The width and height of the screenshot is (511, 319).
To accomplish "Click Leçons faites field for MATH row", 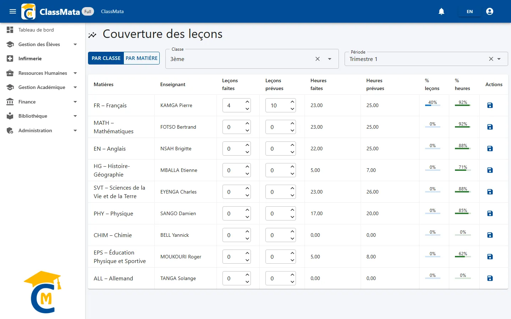I will point(237,127).
